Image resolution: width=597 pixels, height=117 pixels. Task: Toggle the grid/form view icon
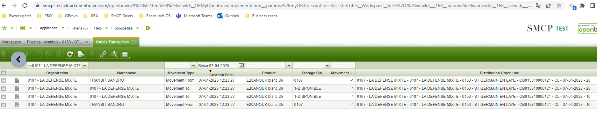pos(125,54)
